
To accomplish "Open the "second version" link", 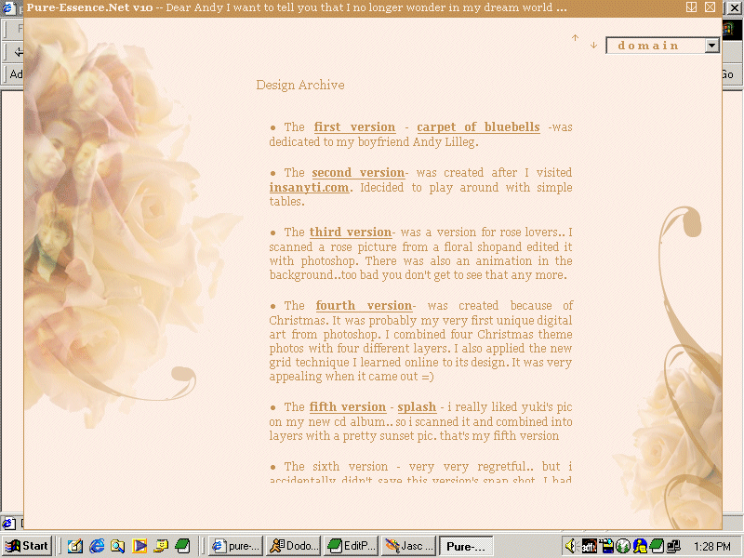I will [358, 173].
